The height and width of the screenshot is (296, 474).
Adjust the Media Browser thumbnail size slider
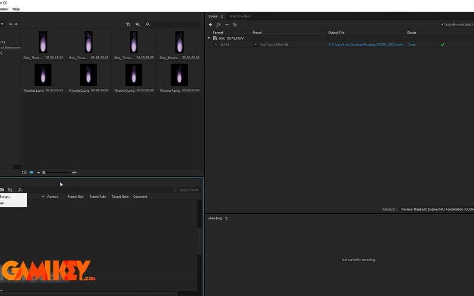[x=44, y=172]
